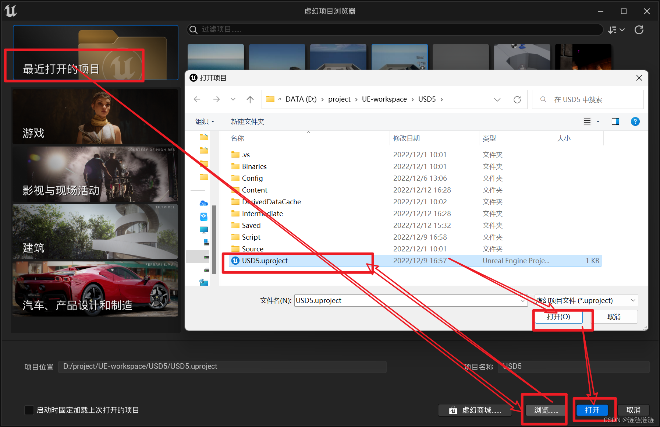Select the recently opened projects category
Image resolution: width=660 pixels, height=427 pixels.
click(96, 53)
